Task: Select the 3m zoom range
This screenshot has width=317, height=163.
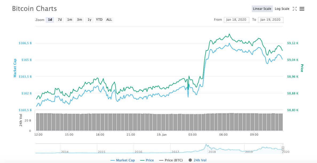Action: point(80,19)
